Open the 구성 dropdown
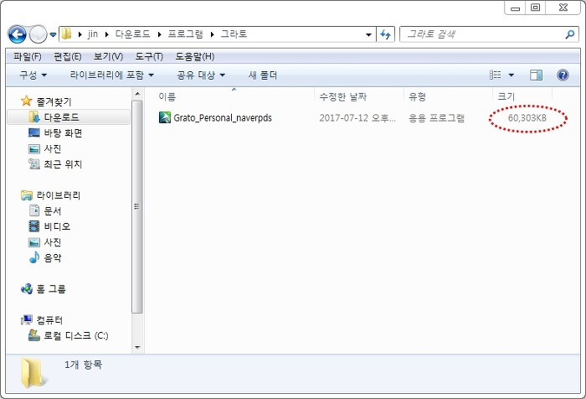 pos(33,75)
